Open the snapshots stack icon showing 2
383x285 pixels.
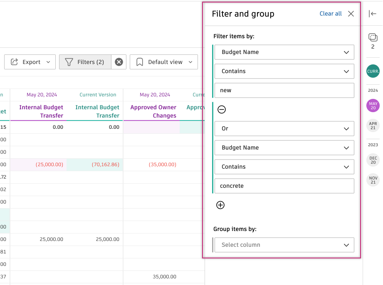click(373, 38)
